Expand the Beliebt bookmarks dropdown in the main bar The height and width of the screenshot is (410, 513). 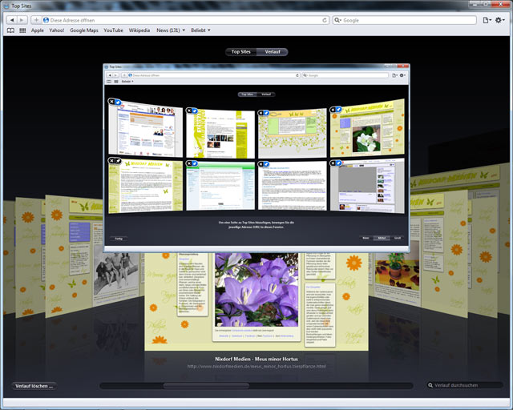pos(200,30)
